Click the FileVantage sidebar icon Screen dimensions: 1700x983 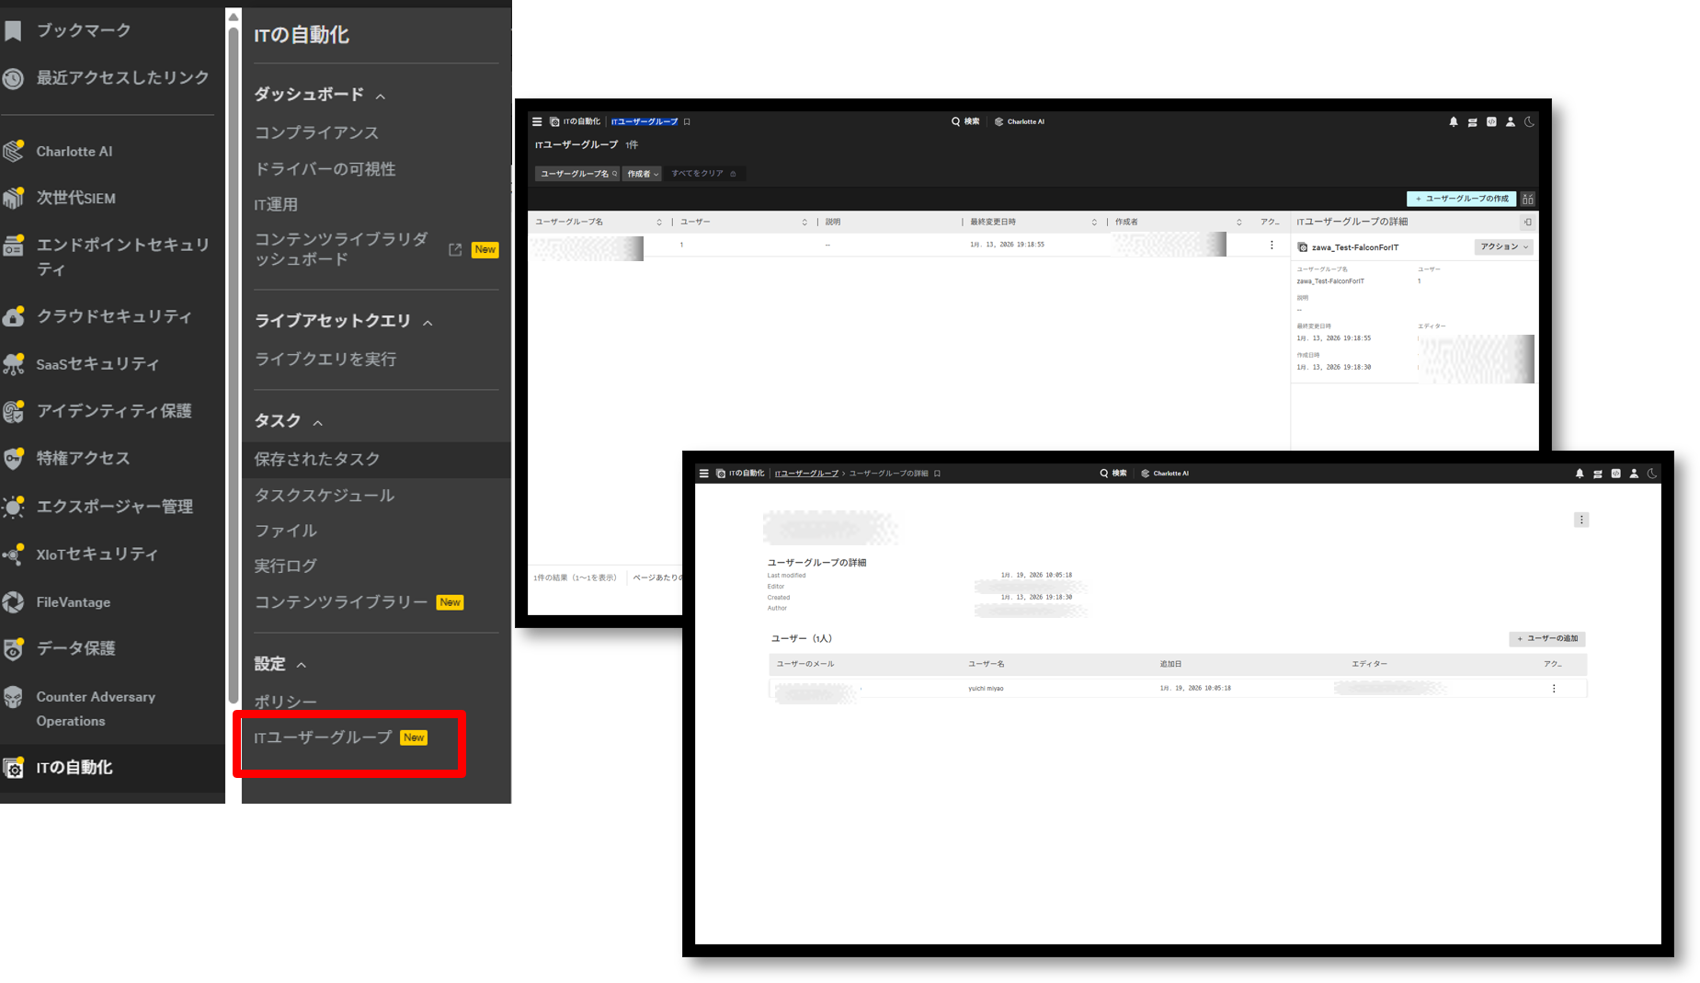point(14,602)
